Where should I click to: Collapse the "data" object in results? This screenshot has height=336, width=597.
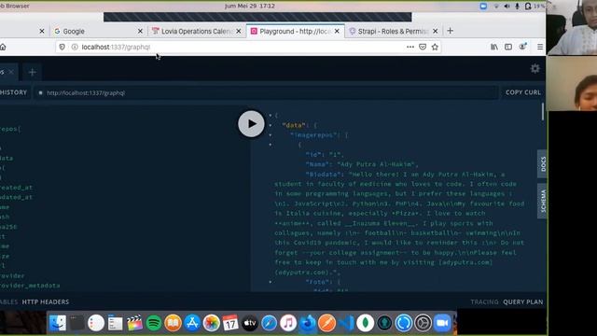click(x=271, y=125)
